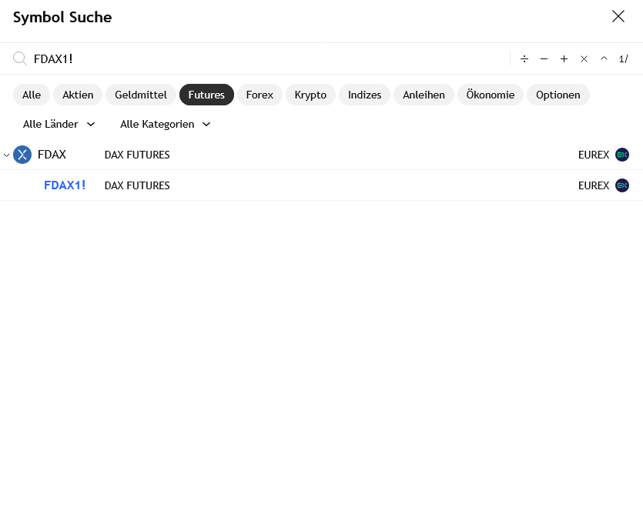643x507 pixels.
Task: Insert the division operator into search
Action: click(x=524, y=58)
